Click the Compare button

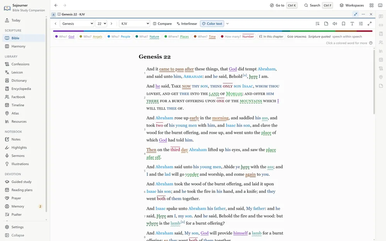point(162,24)
